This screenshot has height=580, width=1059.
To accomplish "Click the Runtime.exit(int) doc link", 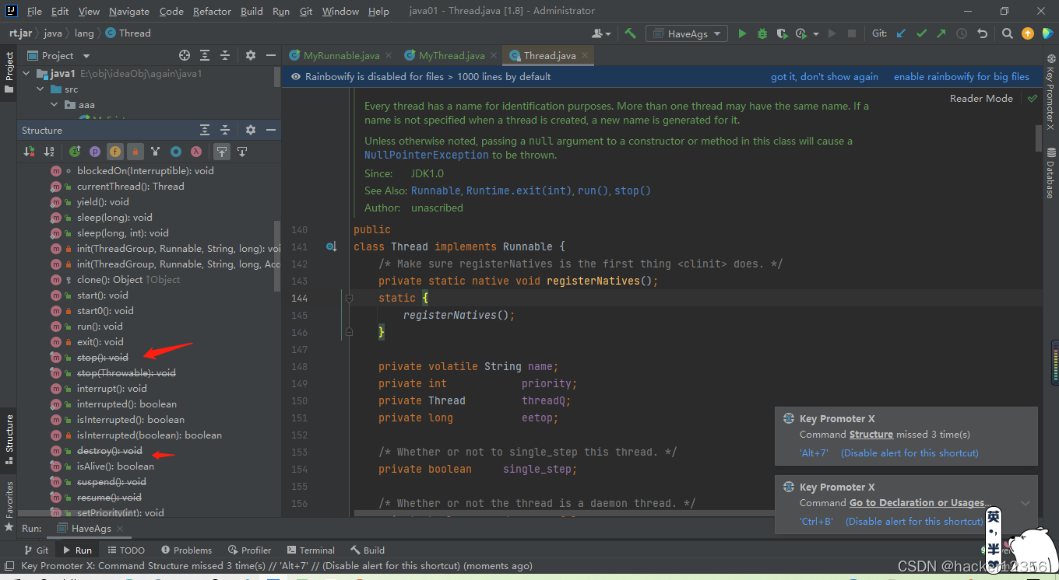I will click(x=519, y=190).
